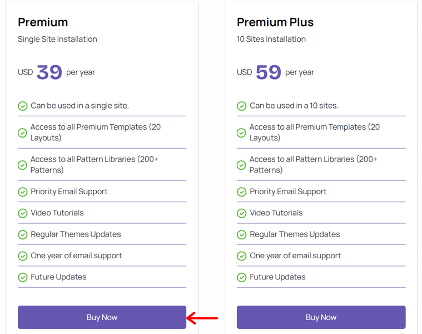
Task: Click the 59 price in Premium Plus plan
Action: pyautogui.click(x=269, y=72)
